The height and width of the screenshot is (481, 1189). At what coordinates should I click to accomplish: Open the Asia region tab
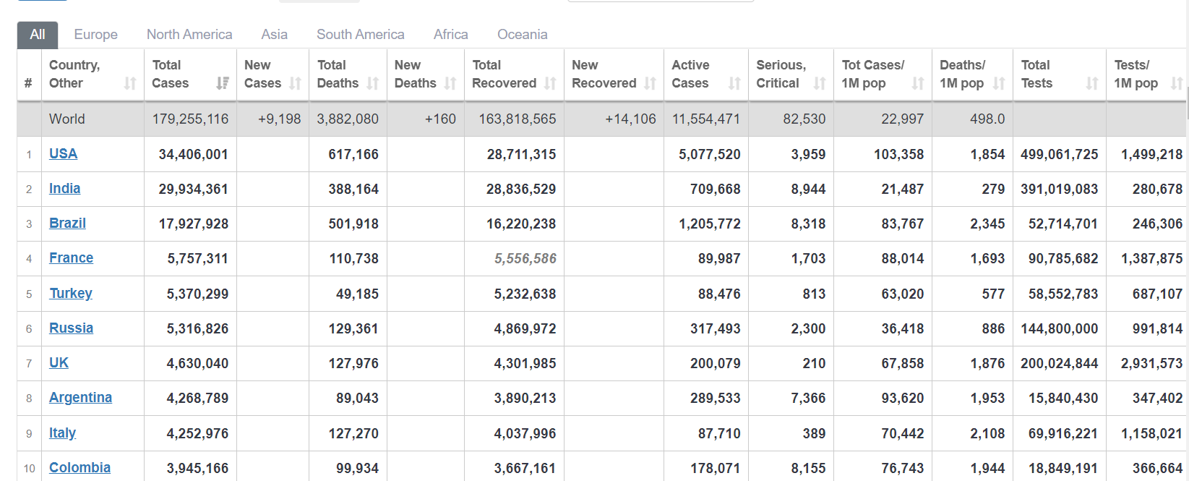click(x=274, y=34)
